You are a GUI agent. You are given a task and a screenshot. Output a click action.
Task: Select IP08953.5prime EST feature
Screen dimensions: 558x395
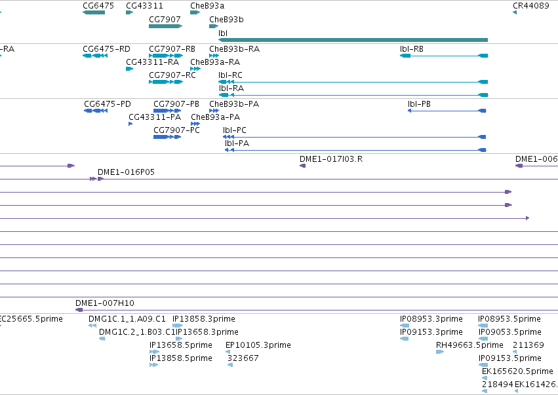(483, 326)
